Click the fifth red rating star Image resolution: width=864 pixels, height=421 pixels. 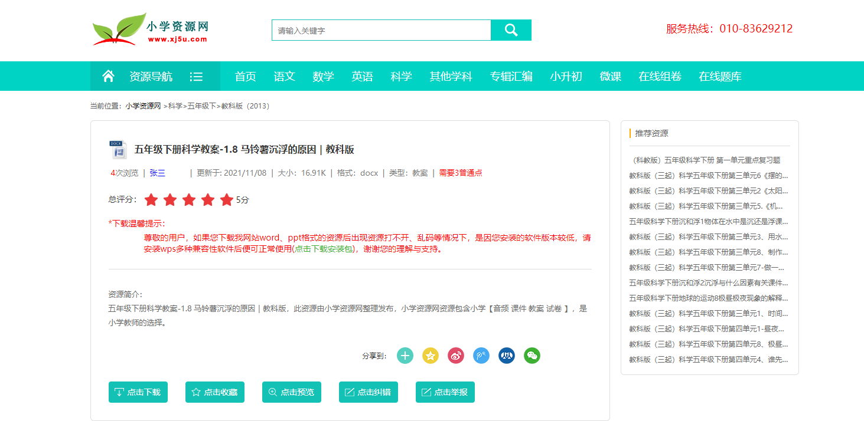(227, 200)
